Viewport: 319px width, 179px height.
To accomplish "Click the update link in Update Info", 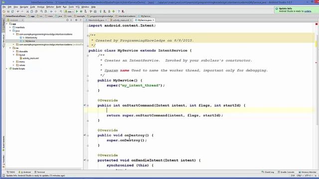I will [x=308, y=11].
